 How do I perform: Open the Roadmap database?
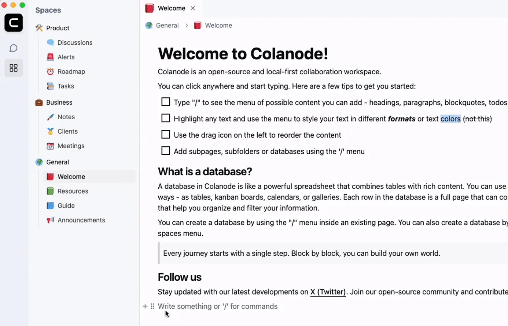(71, 72)
